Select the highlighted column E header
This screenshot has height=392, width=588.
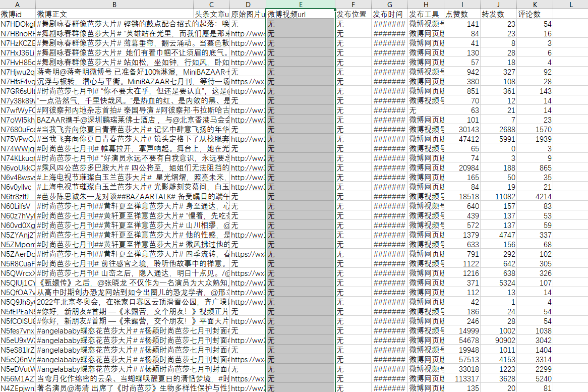click(x=301, y=5)
